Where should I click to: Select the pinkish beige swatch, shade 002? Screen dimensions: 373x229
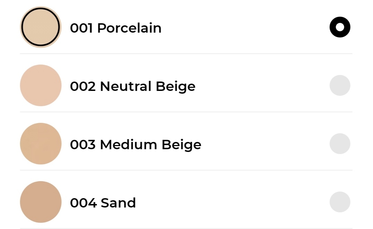[x=41, y=85]
